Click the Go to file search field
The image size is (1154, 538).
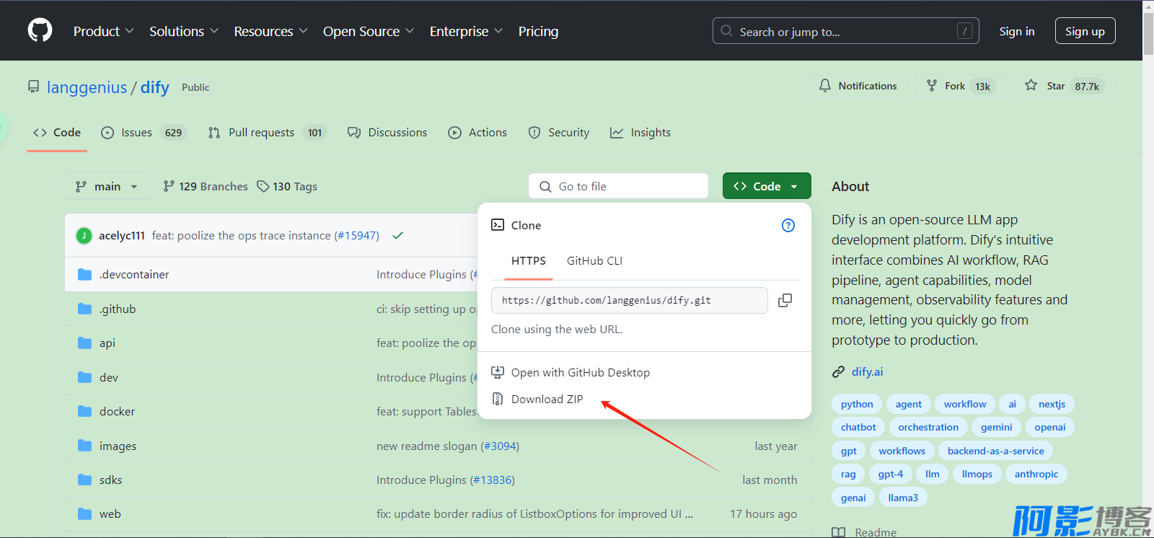[618, 186]
